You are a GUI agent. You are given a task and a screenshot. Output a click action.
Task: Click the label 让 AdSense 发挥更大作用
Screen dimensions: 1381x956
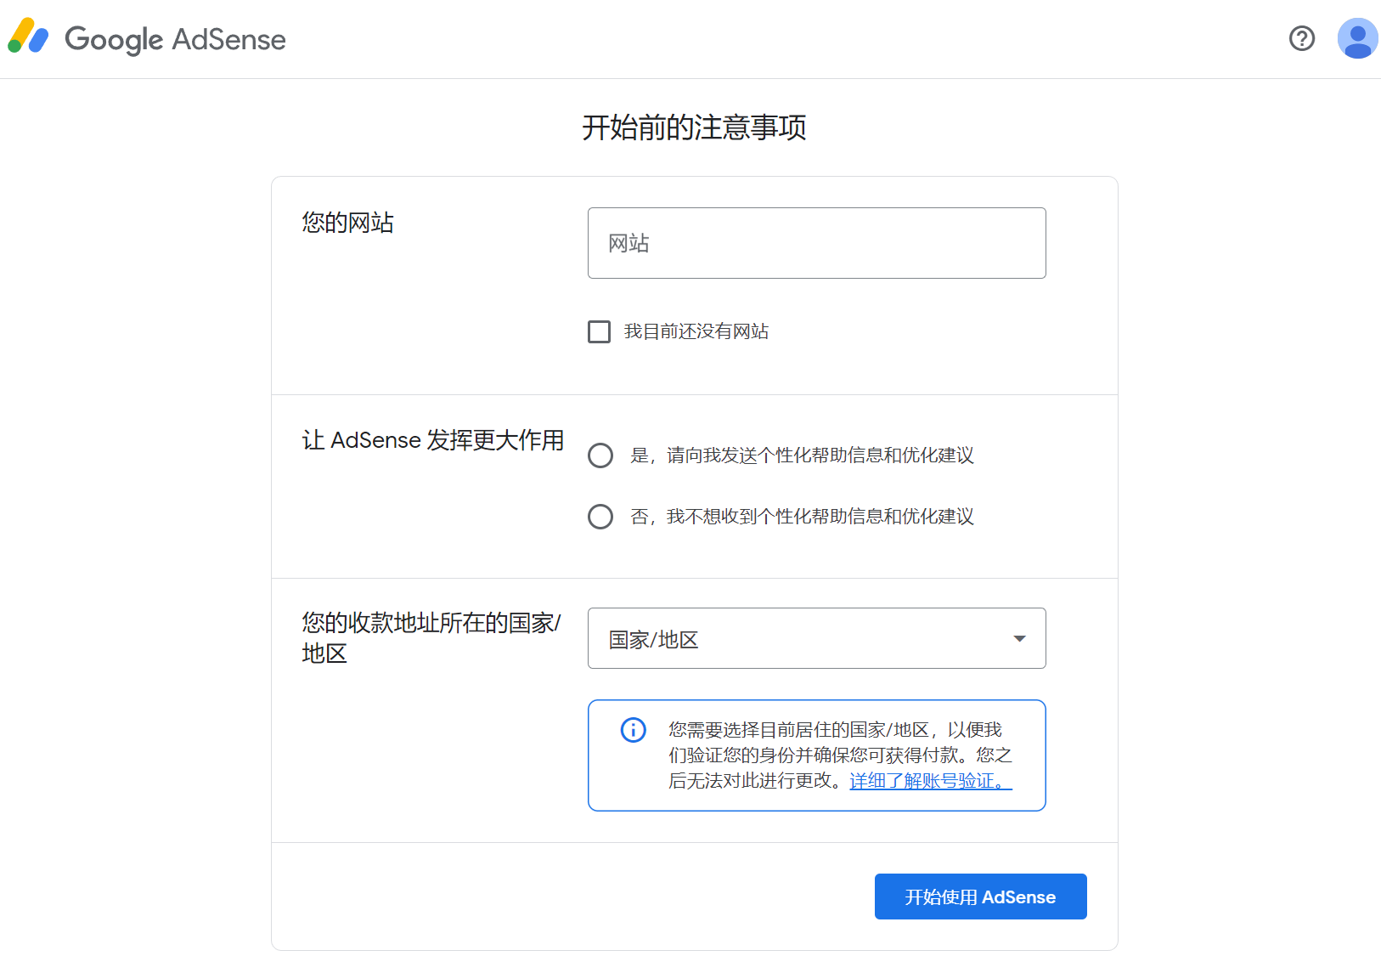click(x=432, y=440)
